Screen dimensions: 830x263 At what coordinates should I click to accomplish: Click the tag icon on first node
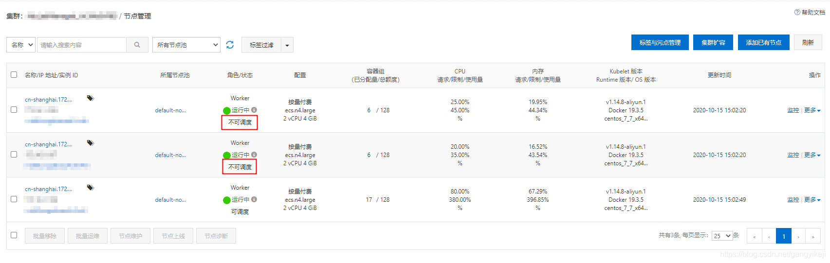click(91, 98)
